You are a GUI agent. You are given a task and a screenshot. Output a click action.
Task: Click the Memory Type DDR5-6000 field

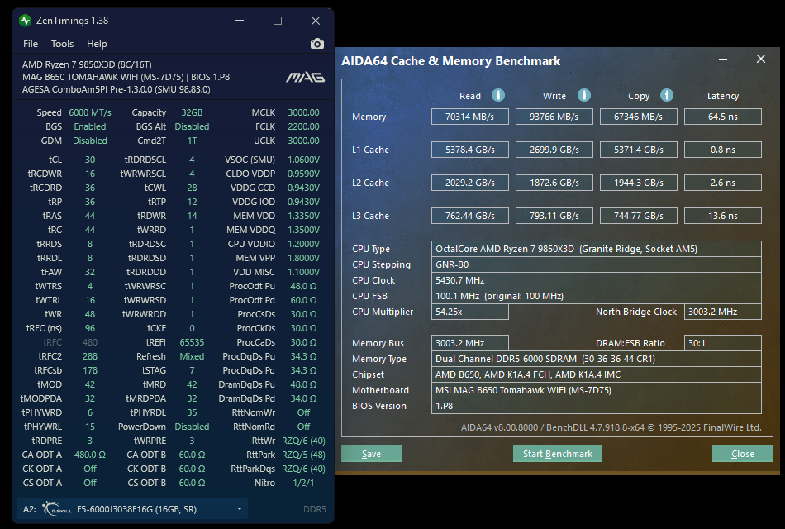[x=597, y=359]
